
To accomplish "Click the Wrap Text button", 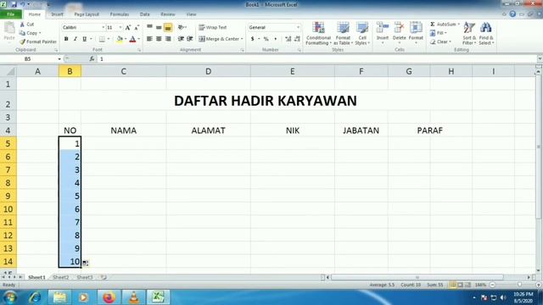I will tap(213, 27).
